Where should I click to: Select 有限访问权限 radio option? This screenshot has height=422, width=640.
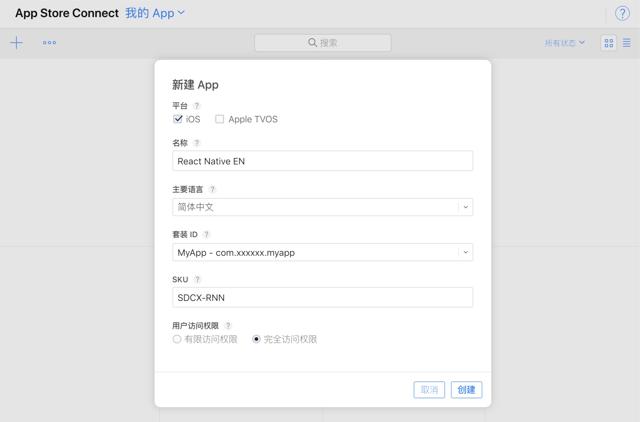coord(177,339)
